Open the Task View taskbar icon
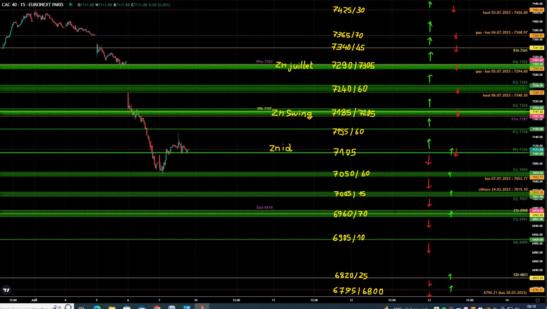Screen dimensions: 547x309 click(x=81, y=307)
